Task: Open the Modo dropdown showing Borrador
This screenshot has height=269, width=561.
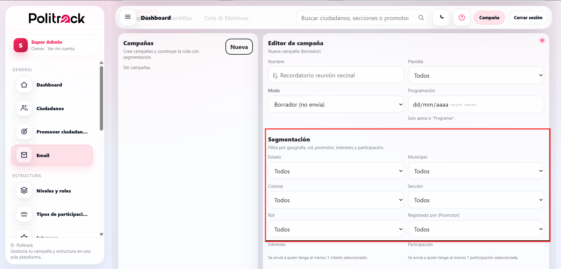Action: pos(336,104)
